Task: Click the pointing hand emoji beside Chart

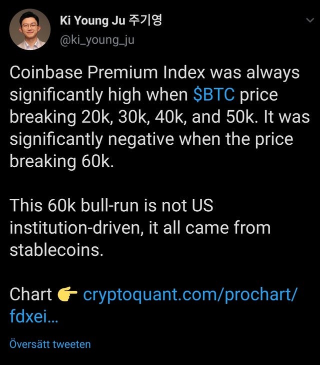Action: (x=67, y=294)
